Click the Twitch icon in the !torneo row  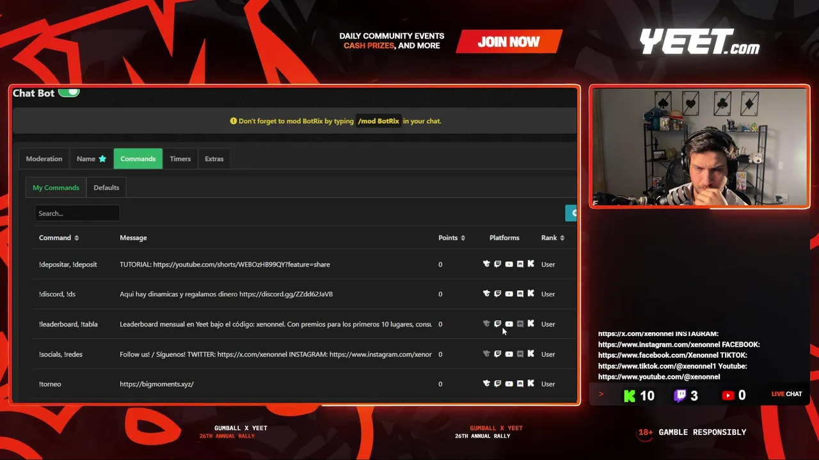(497, 384)
